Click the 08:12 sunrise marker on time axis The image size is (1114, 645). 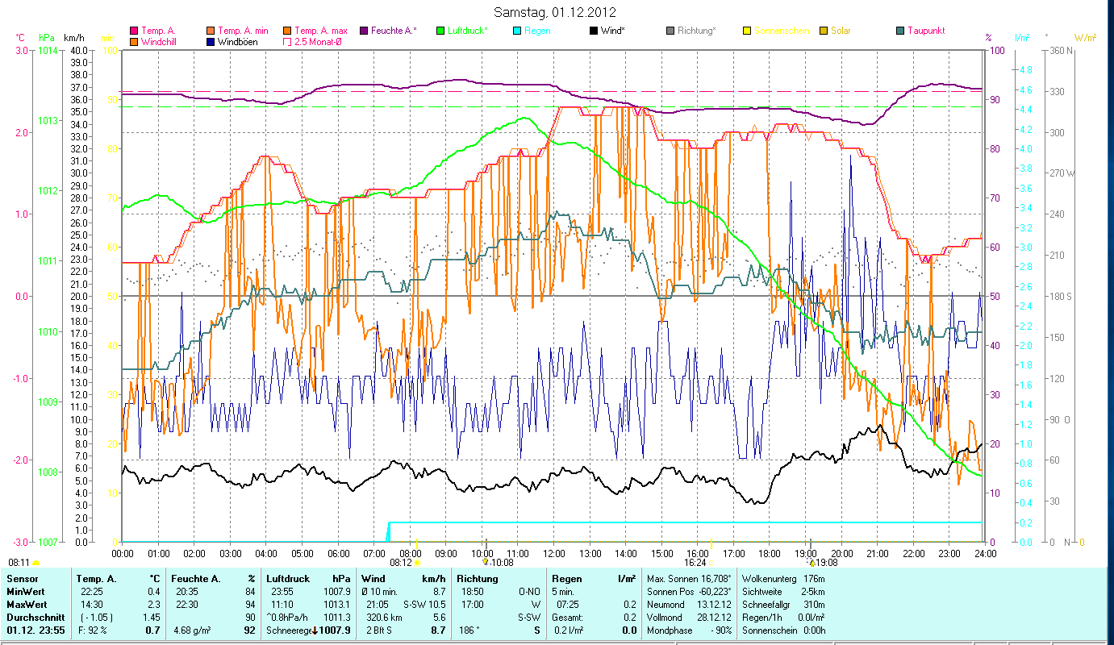click(401, 563)
